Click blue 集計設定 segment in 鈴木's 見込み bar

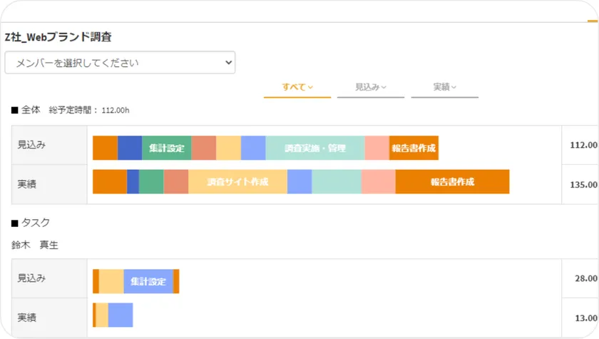coord(148,281)
